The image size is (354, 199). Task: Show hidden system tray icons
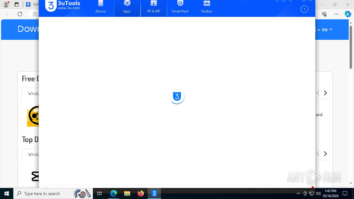pos(298,193)
